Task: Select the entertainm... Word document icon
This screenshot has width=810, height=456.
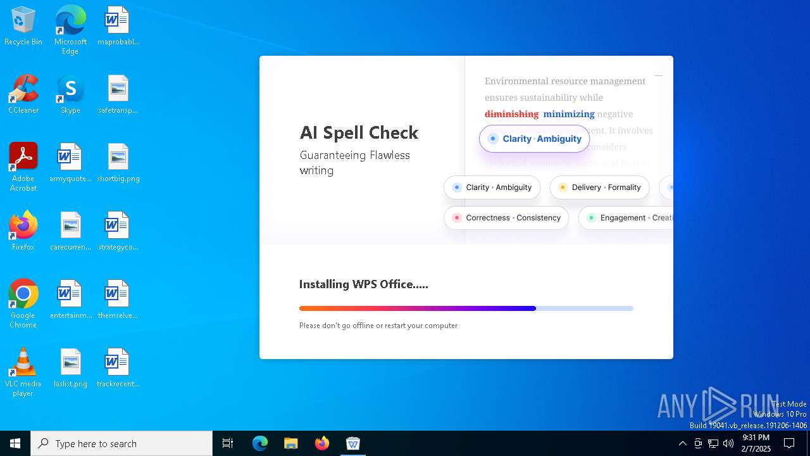Action: click(x=70, y=300)
